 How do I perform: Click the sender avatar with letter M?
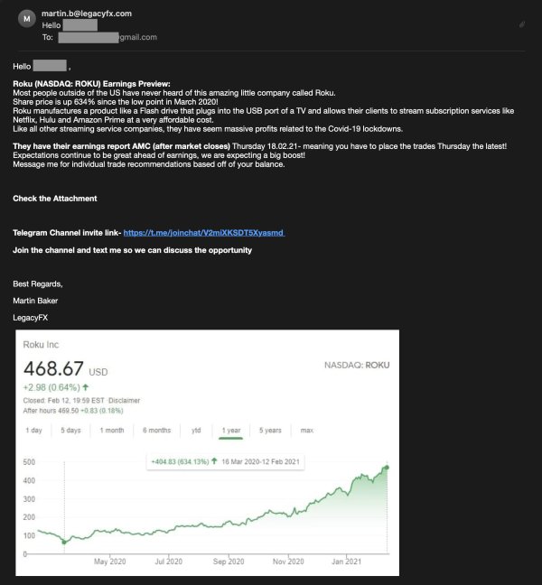24,17
